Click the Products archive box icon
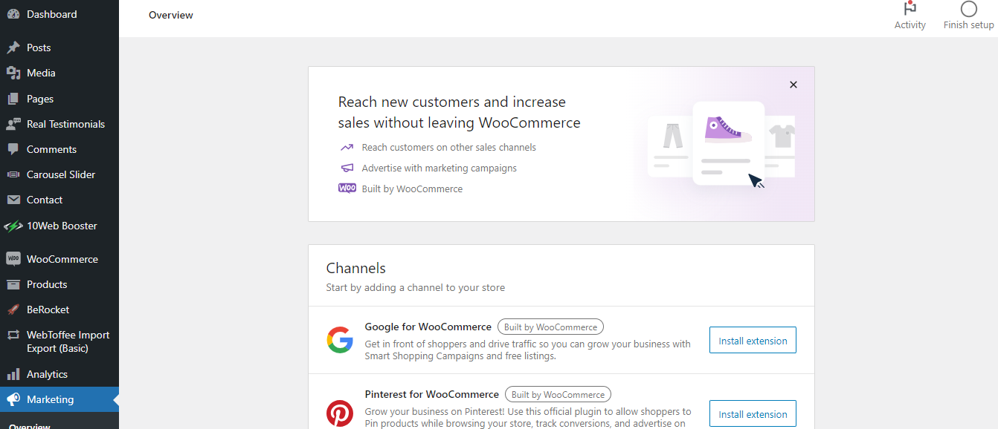The image size is (998, 429). coord(13,284)
